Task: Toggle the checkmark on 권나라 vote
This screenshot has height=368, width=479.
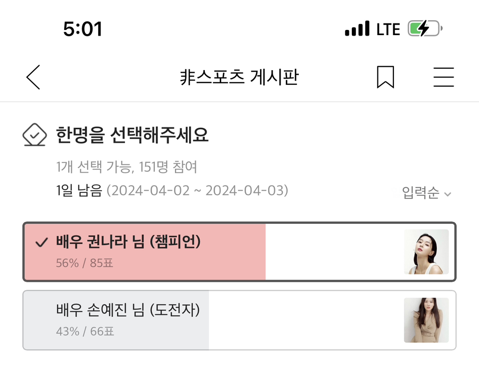Action: pyautogui.click(x=42, y=242)
